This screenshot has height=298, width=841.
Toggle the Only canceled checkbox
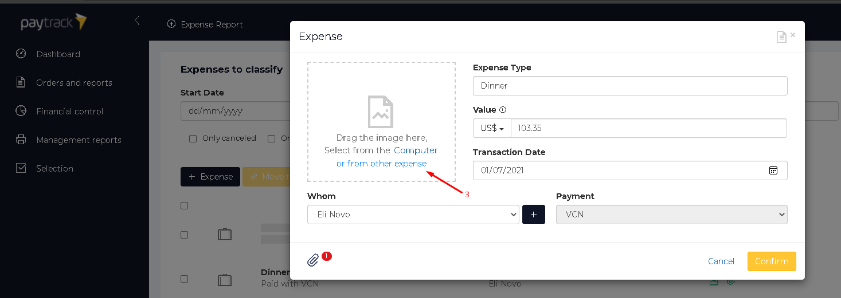[193, 138]
